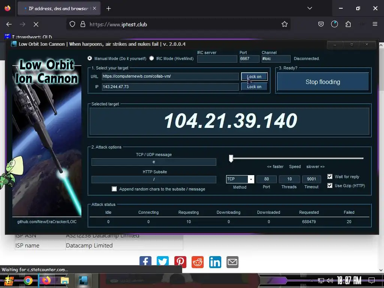Click the system tray volume icon
Viewport: 384px width, 288px height.
330,280
